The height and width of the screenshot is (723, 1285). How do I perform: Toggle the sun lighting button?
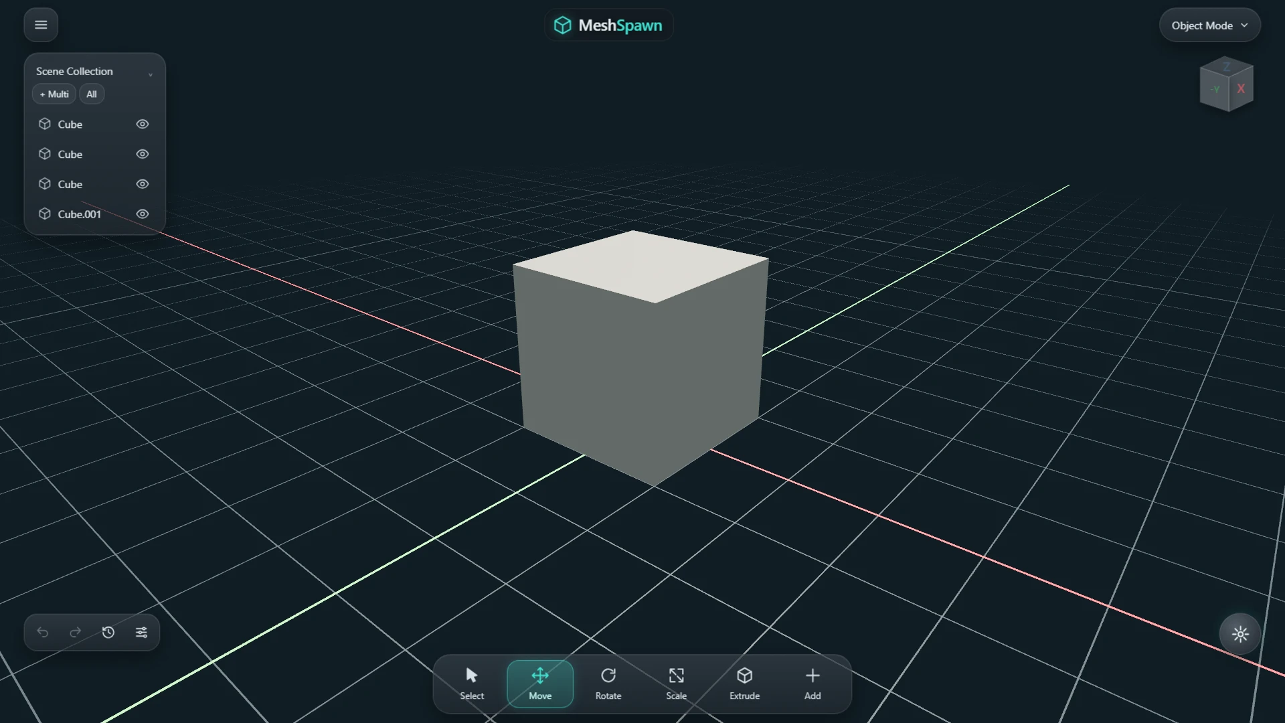1240,634
